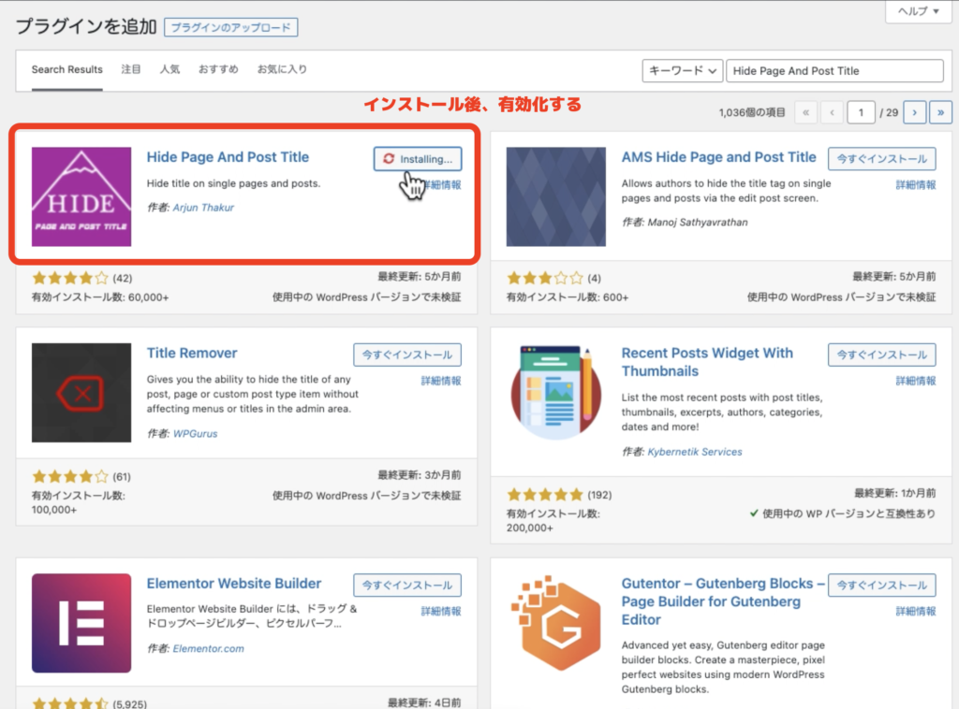Open author WPGurus link
Viewport: 959px width, 709px height.
click(x=195, y=434)
